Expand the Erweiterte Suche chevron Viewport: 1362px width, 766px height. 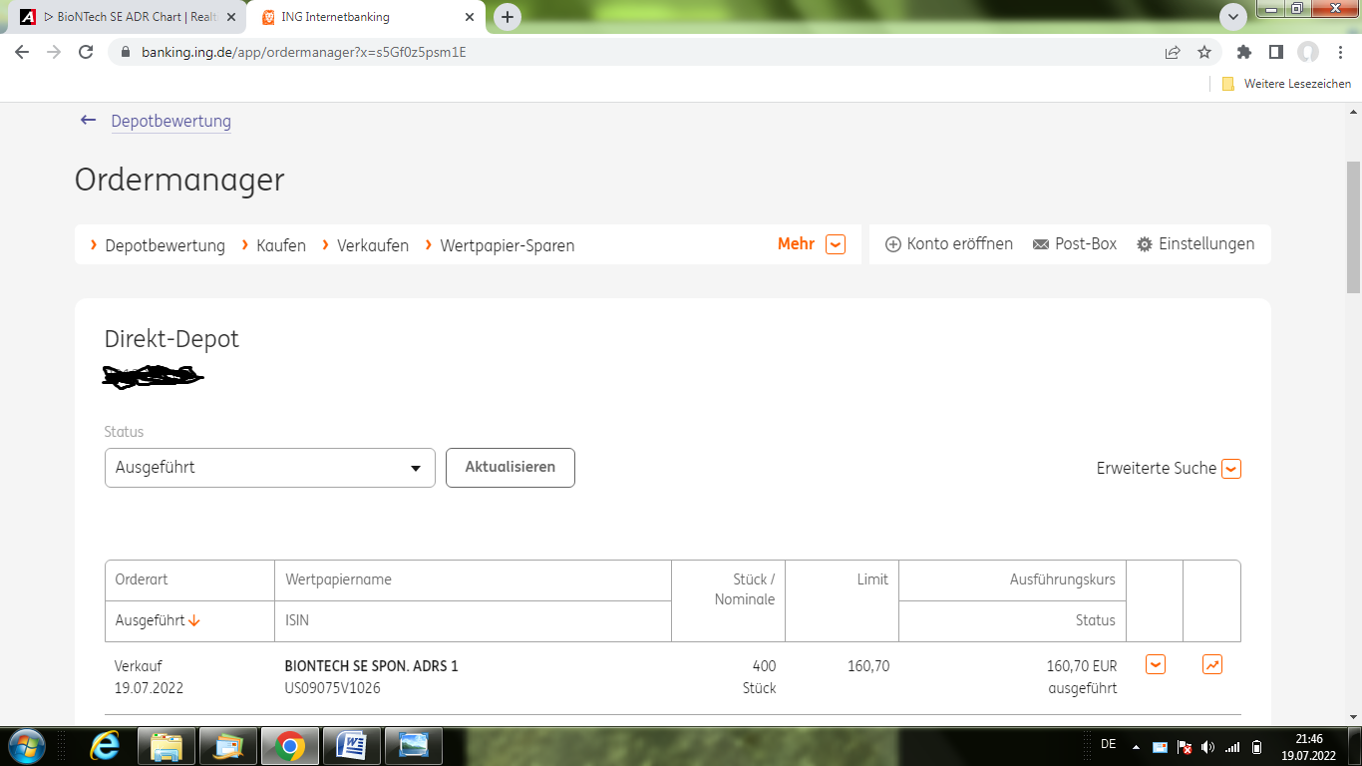(x=1231, y=469)
